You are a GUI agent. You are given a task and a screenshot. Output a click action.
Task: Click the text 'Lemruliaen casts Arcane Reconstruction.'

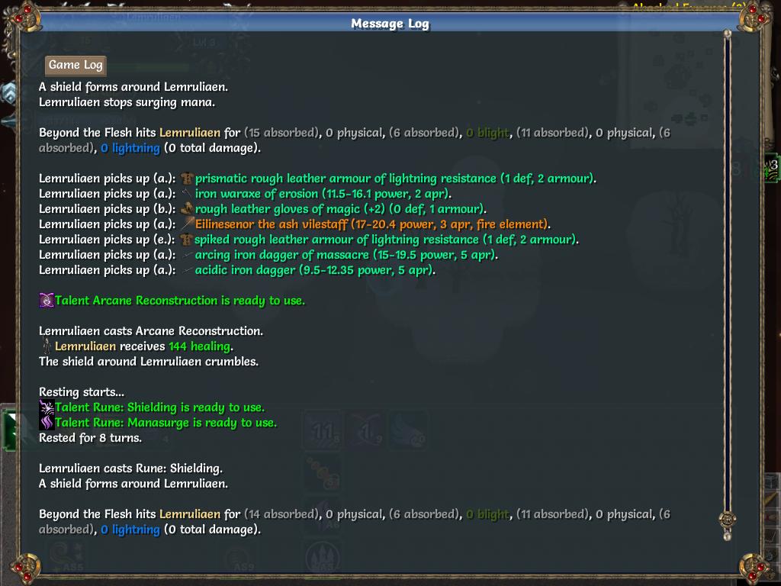pyautogui.click(x=151, y=331)
